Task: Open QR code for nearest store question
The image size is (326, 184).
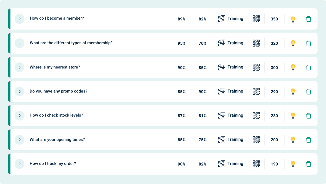Action: point(256,67)
